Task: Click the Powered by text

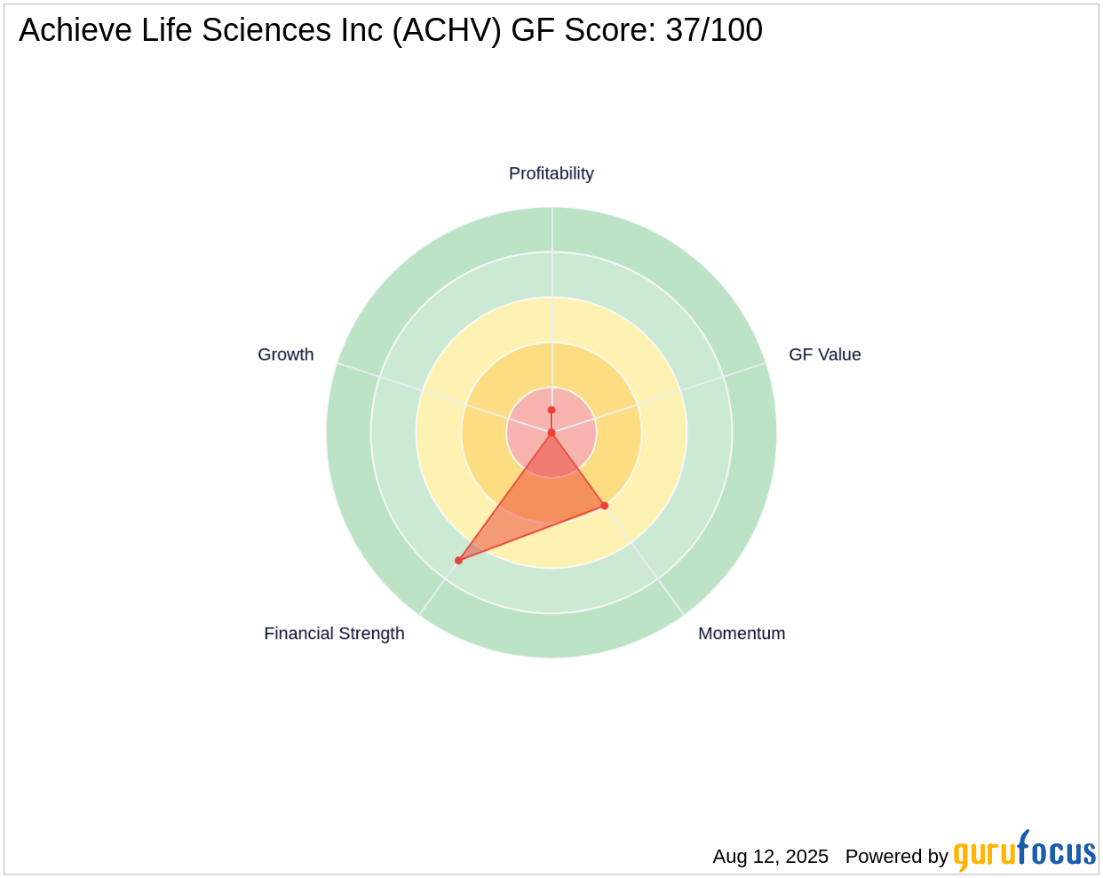Action: [x=896, y=857]
